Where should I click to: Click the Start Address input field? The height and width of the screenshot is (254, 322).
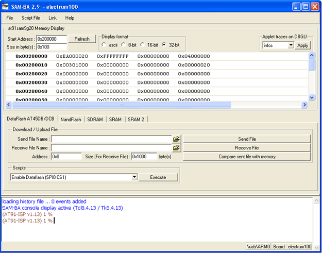click(x=52, y=39)
